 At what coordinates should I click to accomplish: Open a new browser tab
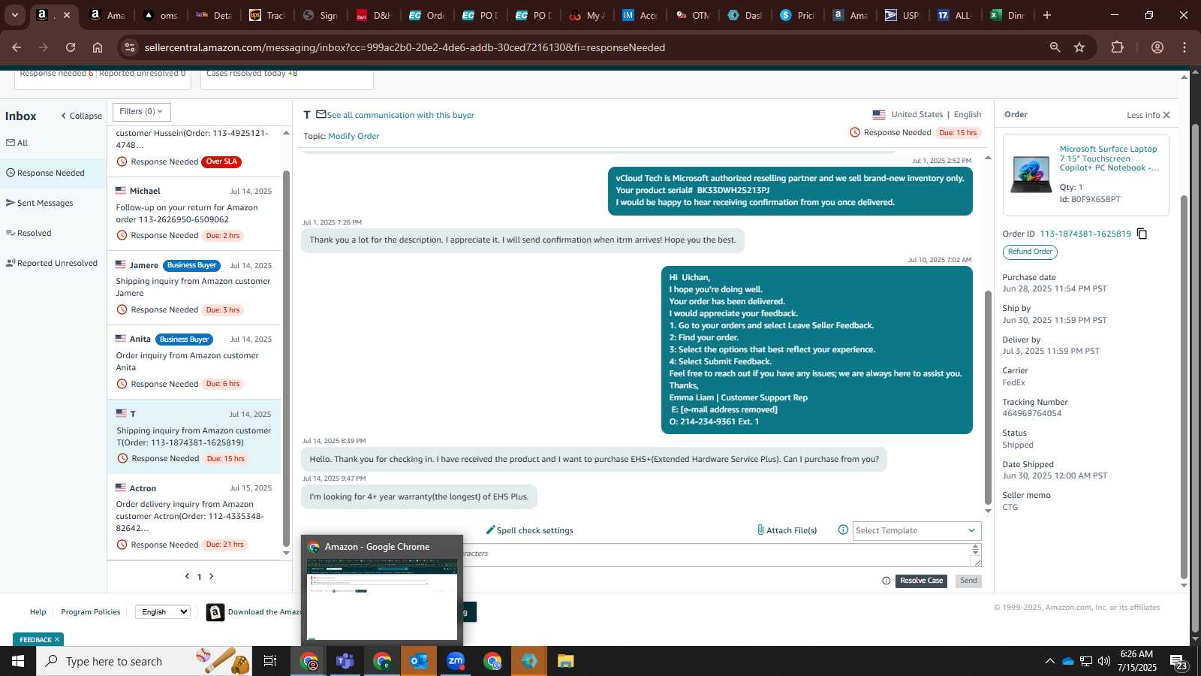[x=1047, y=15]
